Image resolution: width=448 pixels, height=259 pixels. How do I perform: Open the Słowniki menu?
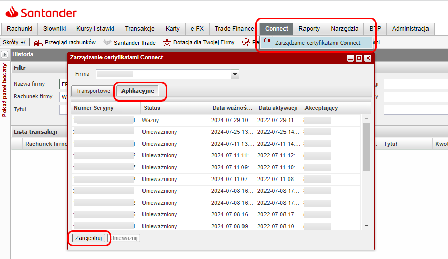pos(54,29)
